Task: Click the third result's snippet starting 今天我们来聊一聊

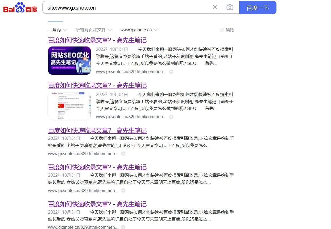Action: (141, 142)
